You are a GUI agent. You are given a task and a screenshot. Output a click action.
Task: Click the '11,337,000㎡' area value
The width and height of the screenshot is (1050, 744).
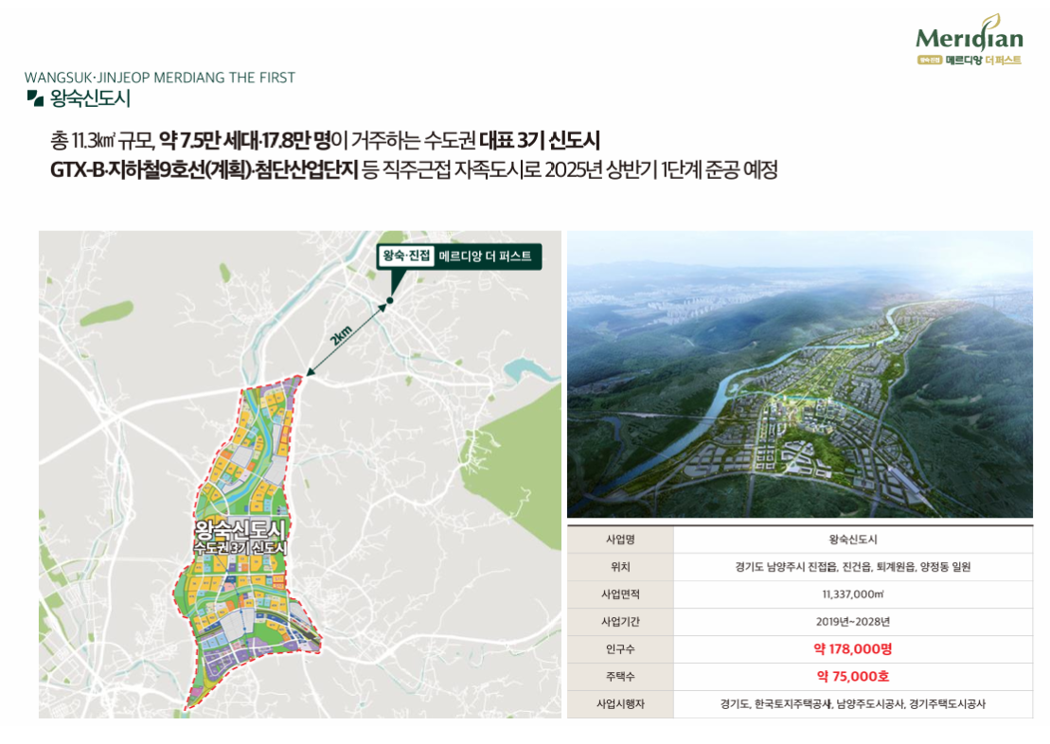tap(853, 594)
